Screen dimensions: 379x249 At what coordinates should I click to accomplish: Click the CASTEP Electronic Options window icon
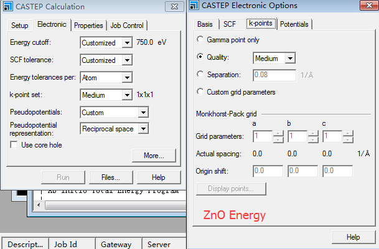pos(194,6)
